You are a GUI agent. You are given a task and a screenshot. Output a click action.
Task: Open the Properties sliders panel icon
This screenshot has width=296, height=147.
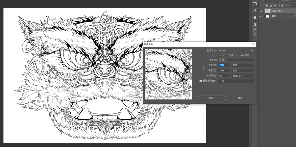(x=255, y=3)
